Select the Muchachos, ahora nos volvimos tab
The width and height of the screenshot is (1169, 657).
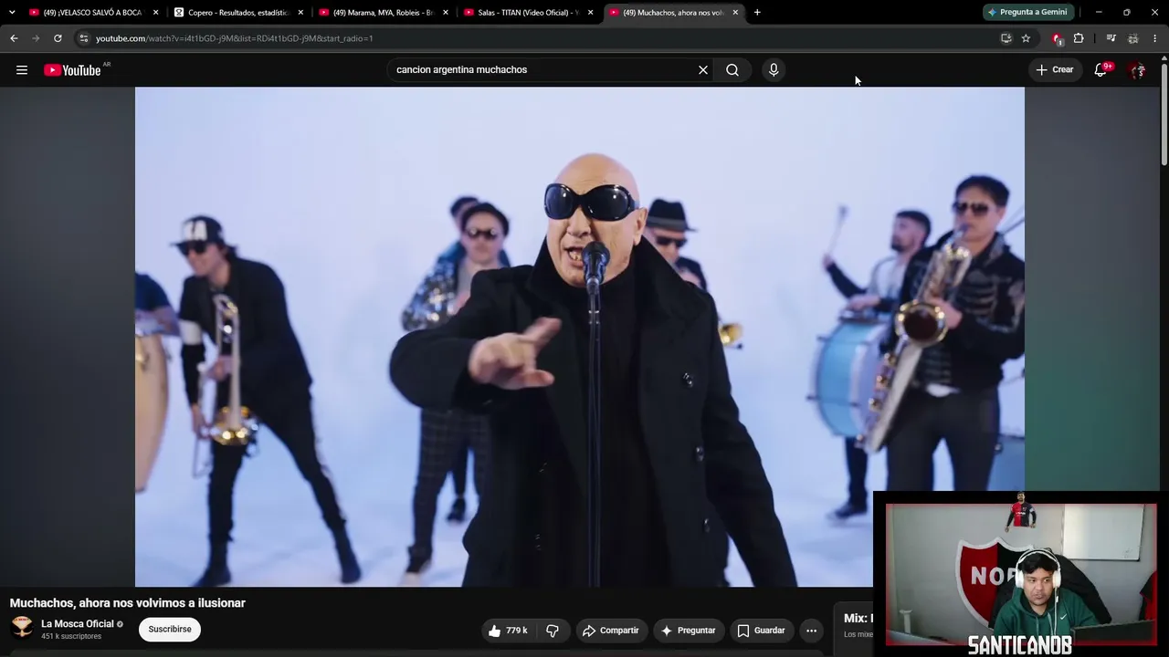[x=672, y=13]
